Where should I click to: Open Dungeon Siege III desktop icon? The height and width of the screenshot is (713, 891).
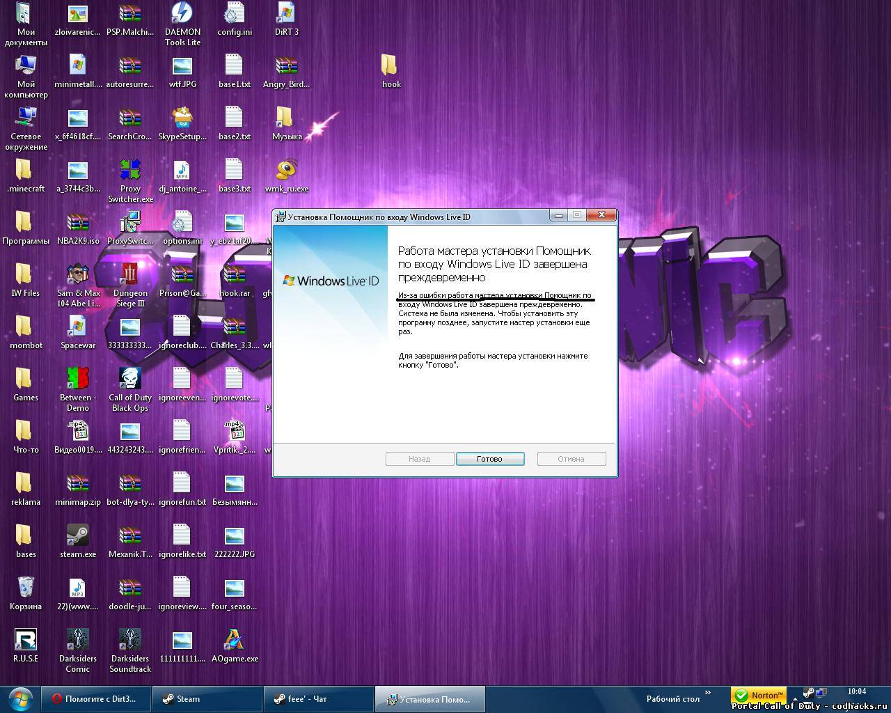point(129,275)
